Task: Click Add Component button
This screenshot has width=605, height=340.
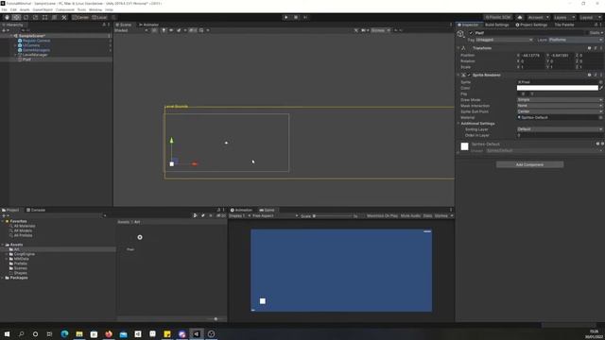Action: pos(529,164)
